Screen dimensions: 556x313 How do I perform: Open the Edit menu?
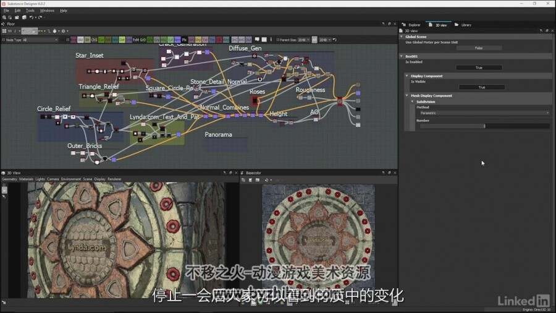pyautogui.click(x=17, y=11)
